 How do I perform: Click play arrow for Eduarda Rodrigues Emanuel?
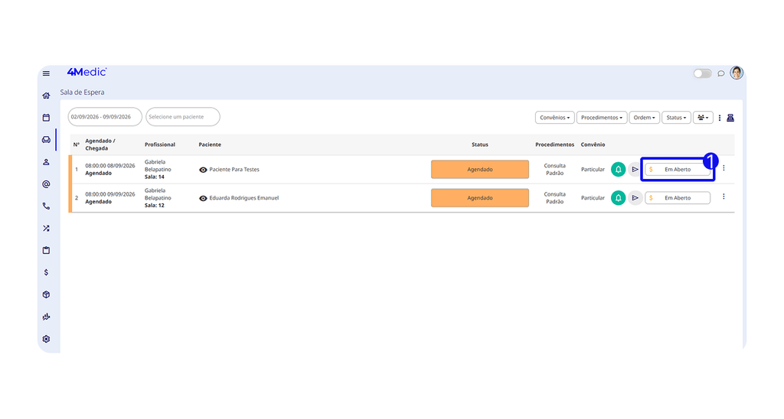635,198
